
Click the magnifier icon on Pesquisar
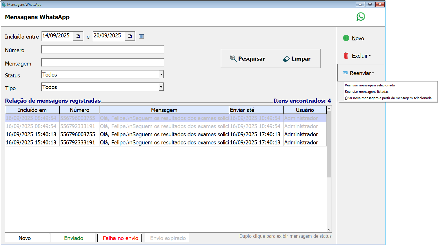point(233,58)
